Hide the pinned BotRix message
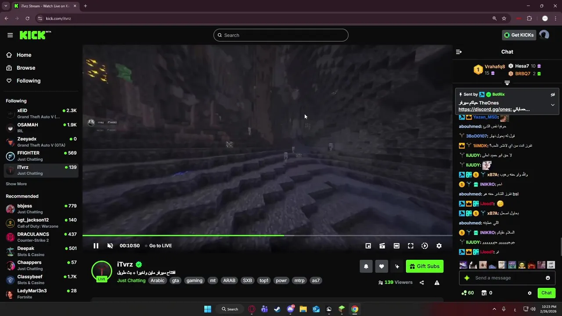The width and height of the screenshot is (562, 316). (553, 94)
